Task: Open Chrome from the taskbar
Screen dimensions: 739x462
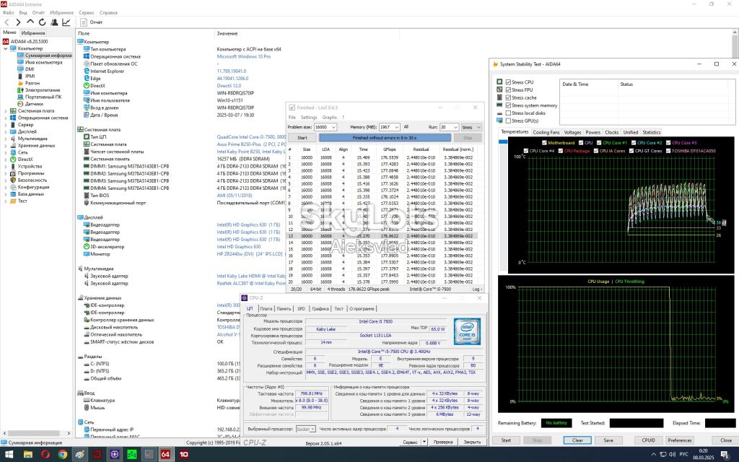Action: (x=63, y=455)
